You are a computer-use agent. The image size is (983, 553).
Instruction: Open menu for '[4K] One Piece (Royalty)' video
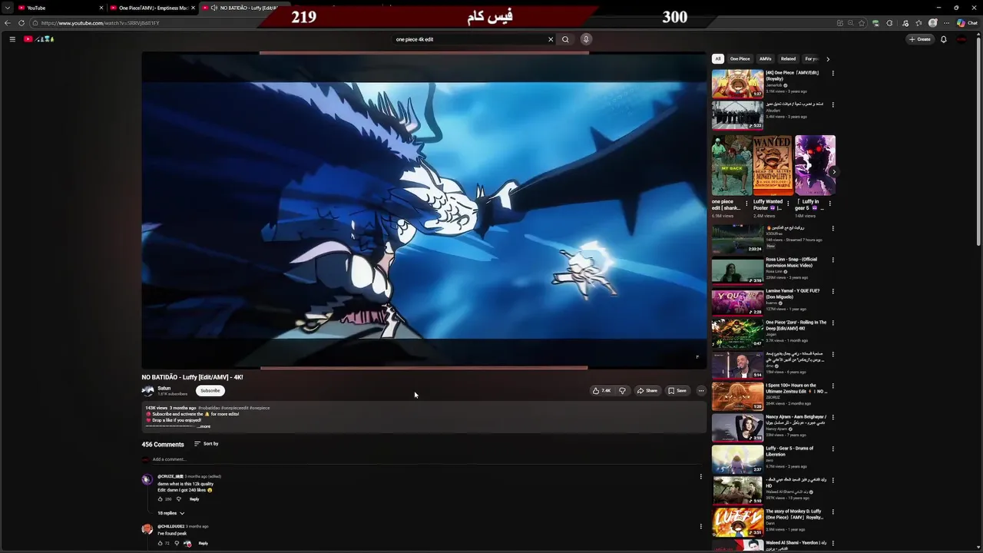(832, 74)
